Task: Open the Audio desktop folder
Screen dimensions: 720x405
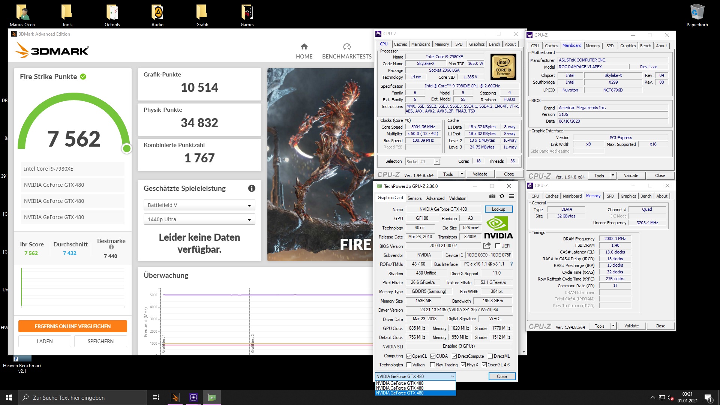Action: click(157, 15)
